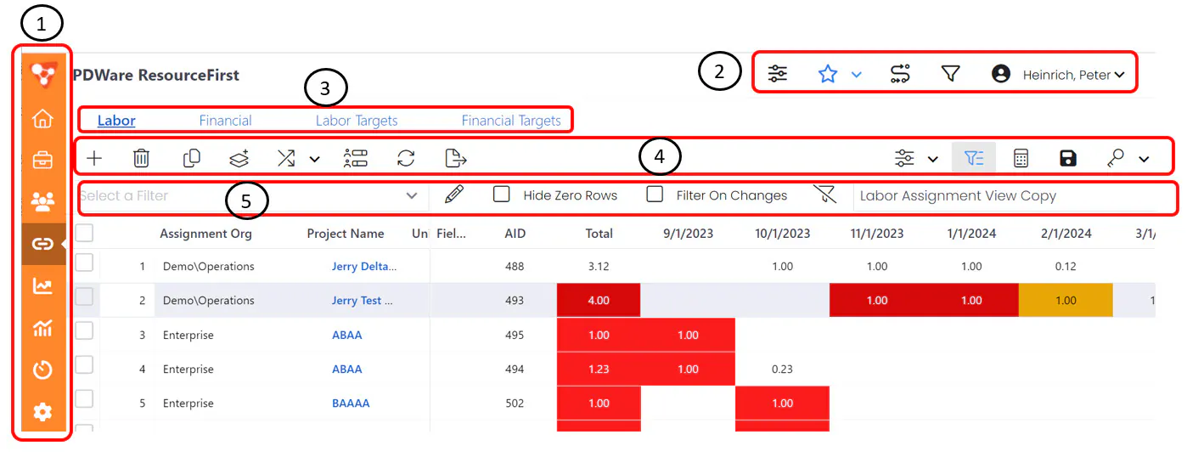Switch to the Financial Targets tab
The width and height of the screenshot is (1187, 474).
pos(511,121)
